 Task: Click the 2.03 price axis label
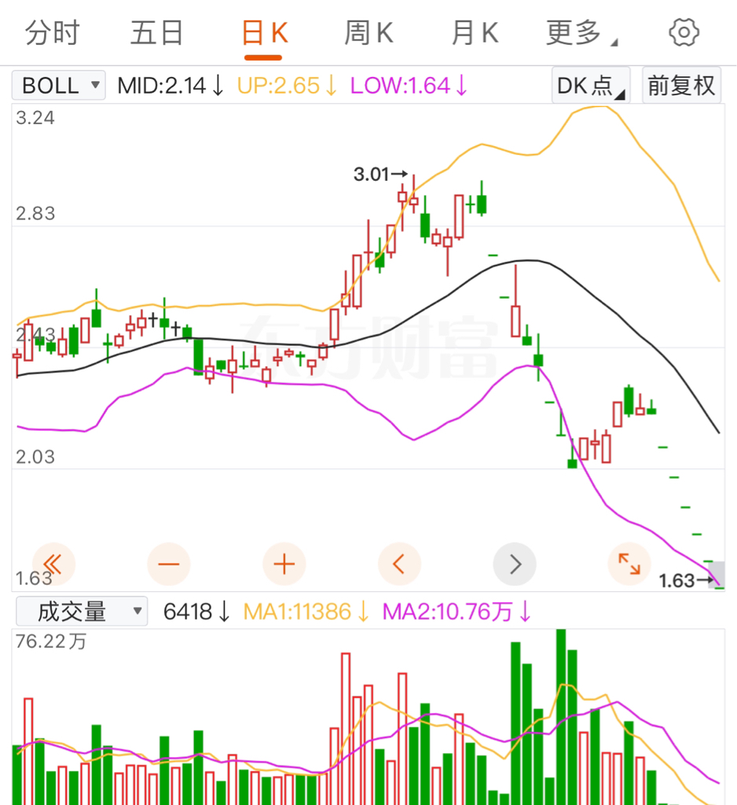click(x=35, y=457)
